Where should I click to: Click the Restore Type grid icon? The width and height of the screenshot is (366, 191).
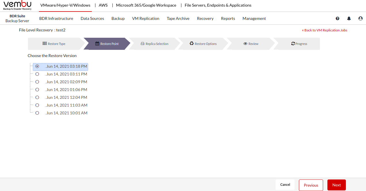click(x=45, y=44)
